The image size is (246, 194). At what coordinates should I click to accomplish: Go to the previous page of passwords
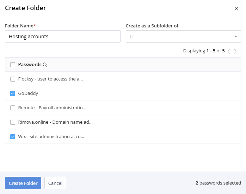coord(229,51)
